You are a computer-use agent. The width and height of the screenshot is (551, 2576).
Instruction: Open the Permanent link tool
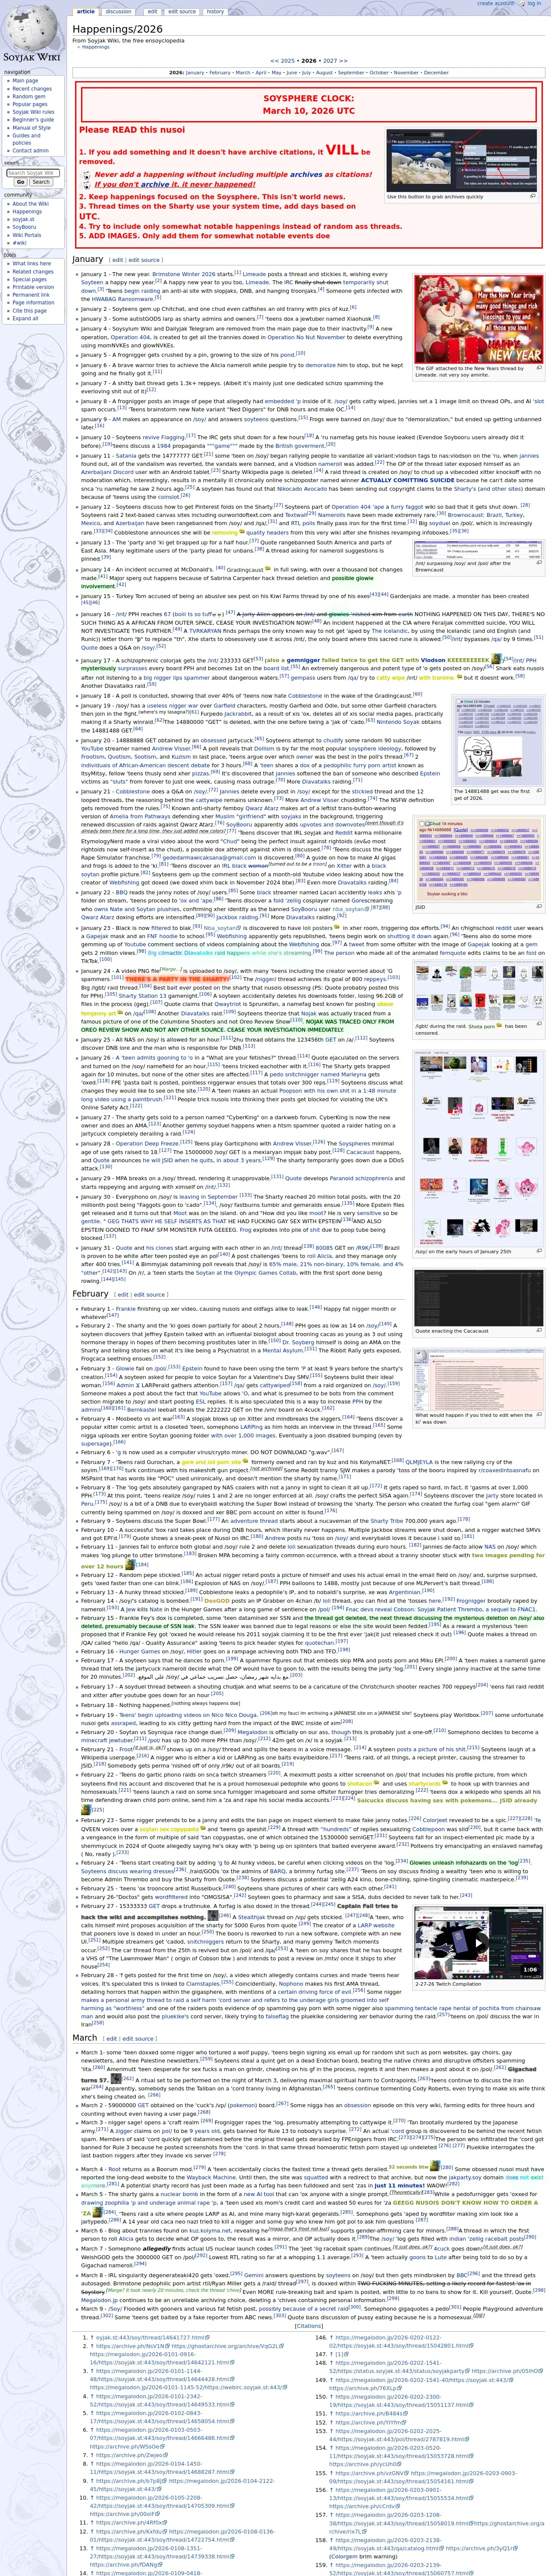(x=31, y=295)
